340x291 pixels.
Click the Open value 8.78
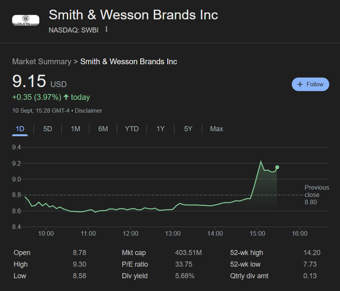tap(79, 253)
